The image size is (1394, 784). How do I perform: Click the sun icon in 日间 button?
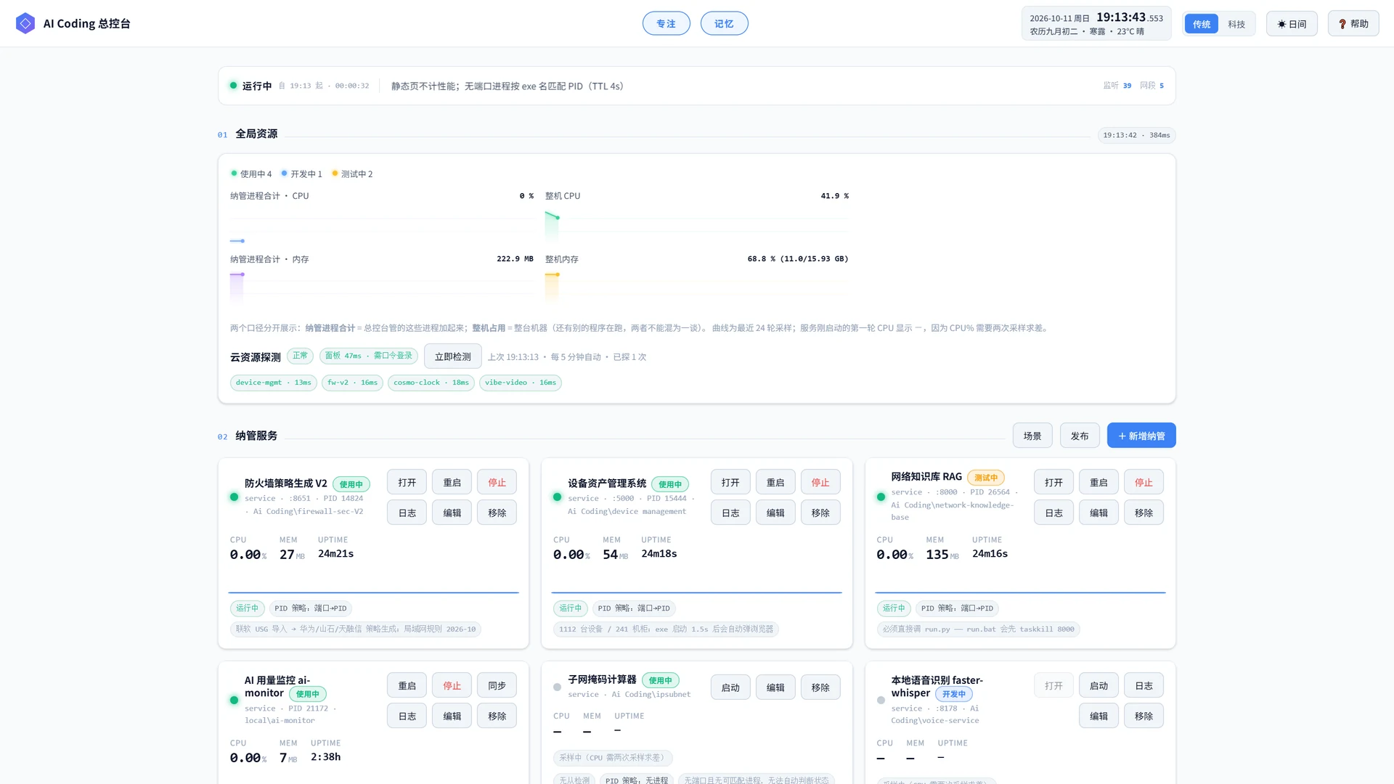[x=1281, y=24]
